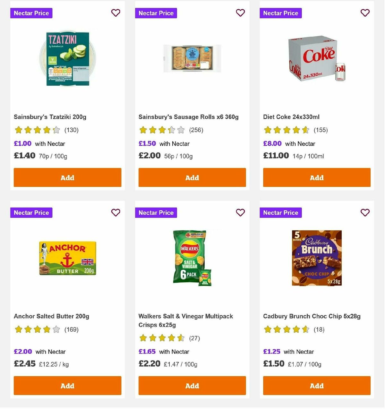Select Nectar Price badge on Walkers crisps
Screen dimensions: 385x409
pos(156,212)
